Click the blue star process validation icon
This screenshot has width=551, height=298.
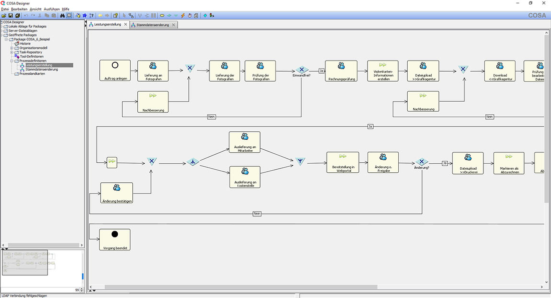tap(85, 16)
